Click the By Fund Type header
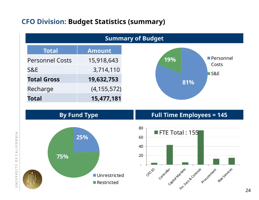 point(79,115)
